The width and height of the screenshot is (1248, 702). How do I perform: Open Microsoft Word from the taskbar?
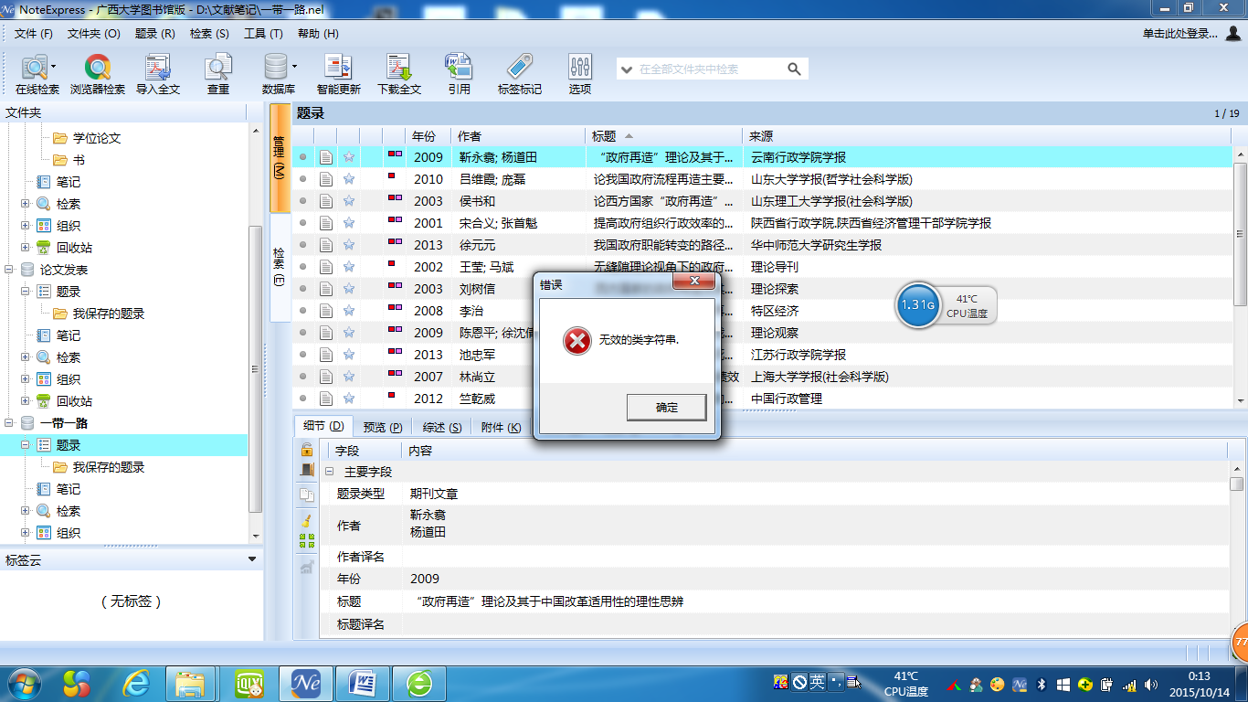click(x=363, y=683)
